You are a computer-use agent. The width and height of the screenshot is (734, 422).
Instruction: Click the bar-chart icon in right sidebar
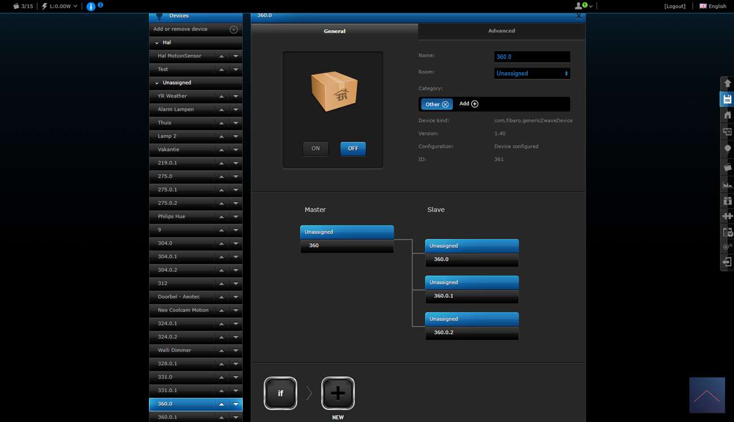[x=727, y=184]
